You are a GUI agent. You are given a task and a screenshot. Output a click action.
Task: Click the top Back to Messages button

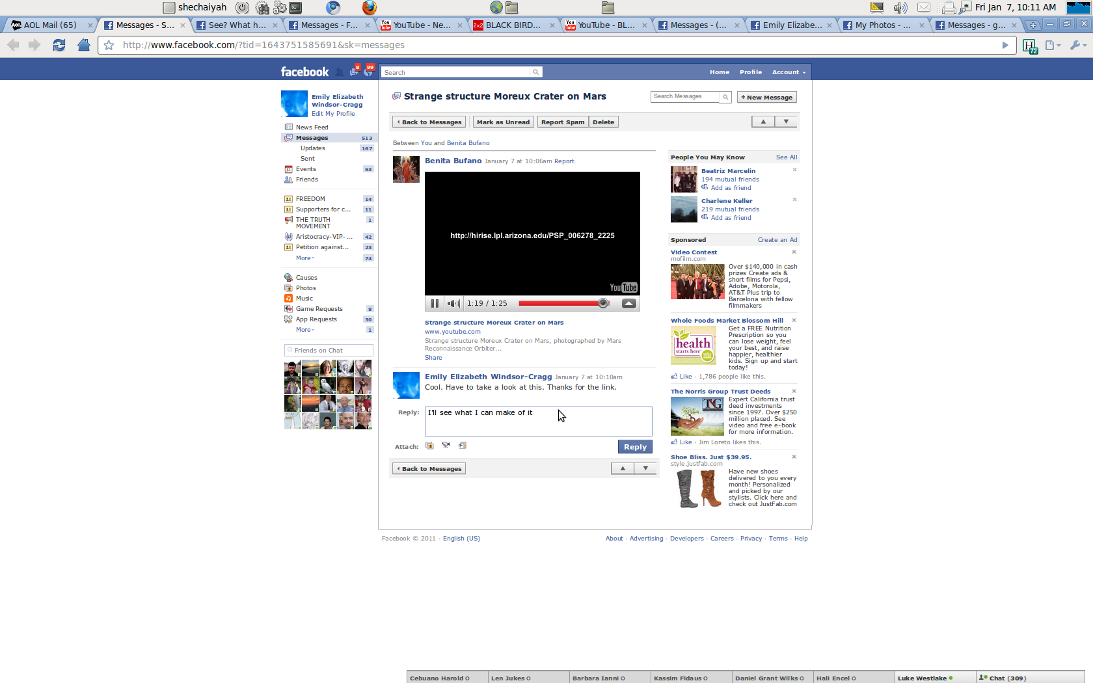[429, 122]
